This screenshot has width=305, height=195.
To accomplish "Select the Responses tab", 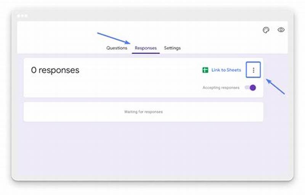I will [x=146, y=48].
